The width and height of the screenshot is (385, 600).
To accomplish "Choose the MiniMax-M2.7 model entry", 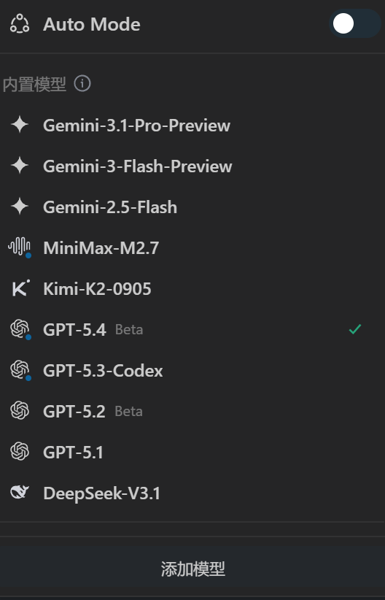I will tap(192, 247).
